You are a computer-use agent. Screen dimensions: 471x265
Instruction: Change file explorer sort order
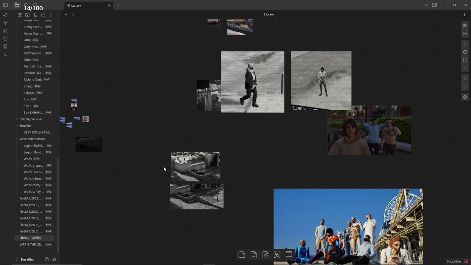(x=35, y=15)
